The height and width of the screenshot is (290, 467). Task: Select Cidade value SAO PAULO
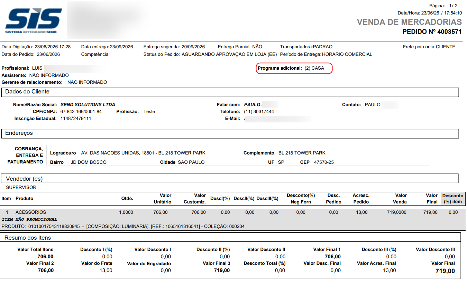pyautogui.click(x=191, y=162)
